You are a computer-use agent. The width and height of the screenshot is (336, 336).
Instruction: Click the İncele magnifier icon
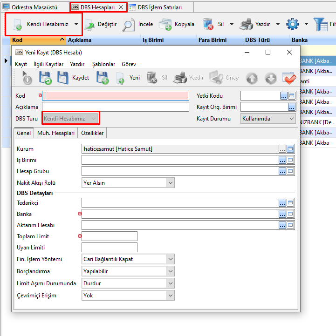click(x=129, y=24)
